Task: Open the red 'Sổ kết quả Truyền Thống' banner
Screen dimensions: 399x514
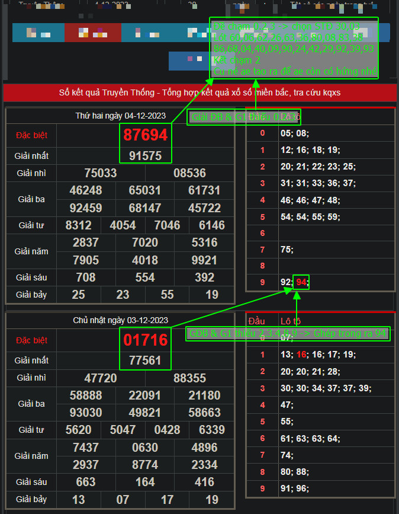Action: pos(199,93)
